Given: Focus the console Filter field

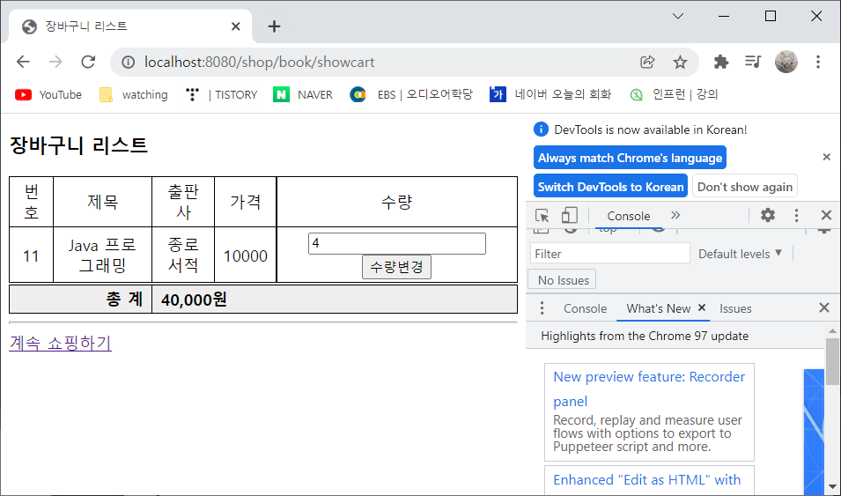Looking at the screenshot, I should (x=609, y=254).
